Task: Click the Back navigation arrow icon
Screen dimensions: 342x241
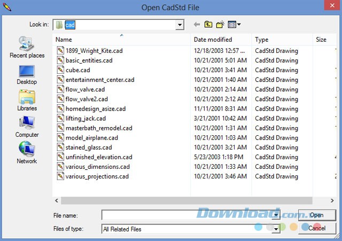Action: [197, 25]
